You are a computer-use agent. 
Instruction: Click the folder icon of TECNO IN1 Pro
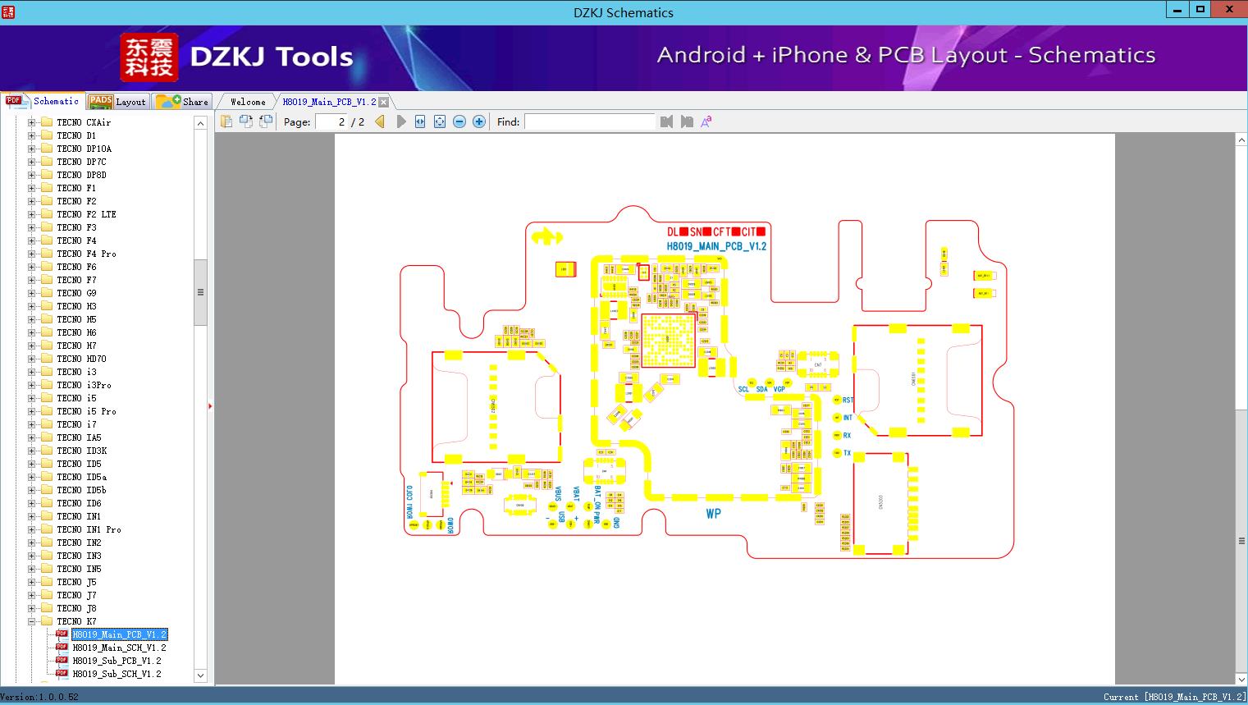click(47, 529)
